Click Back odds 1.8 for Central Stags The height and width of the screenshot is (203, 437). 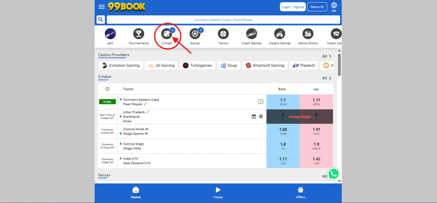click(x=283, y=146)
